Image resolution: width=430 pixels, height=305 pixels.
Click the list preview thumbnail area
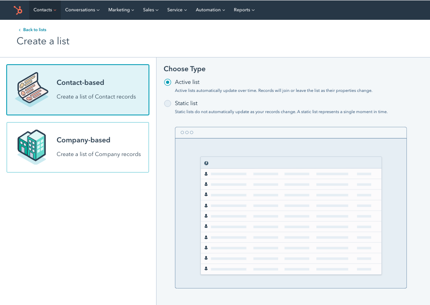click(x=291, y=207)
